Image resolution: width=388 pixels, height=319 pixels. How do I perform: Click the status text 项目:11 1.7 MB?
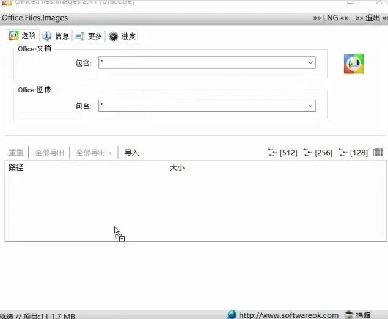click(x=49, y=316)
